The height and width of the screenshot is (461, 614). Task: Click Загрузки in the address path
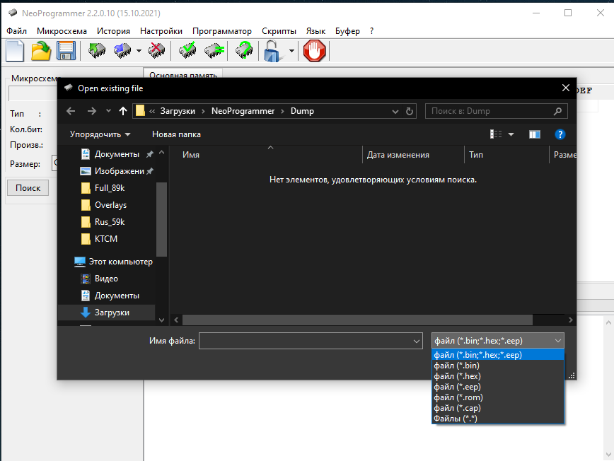(178, 111)
